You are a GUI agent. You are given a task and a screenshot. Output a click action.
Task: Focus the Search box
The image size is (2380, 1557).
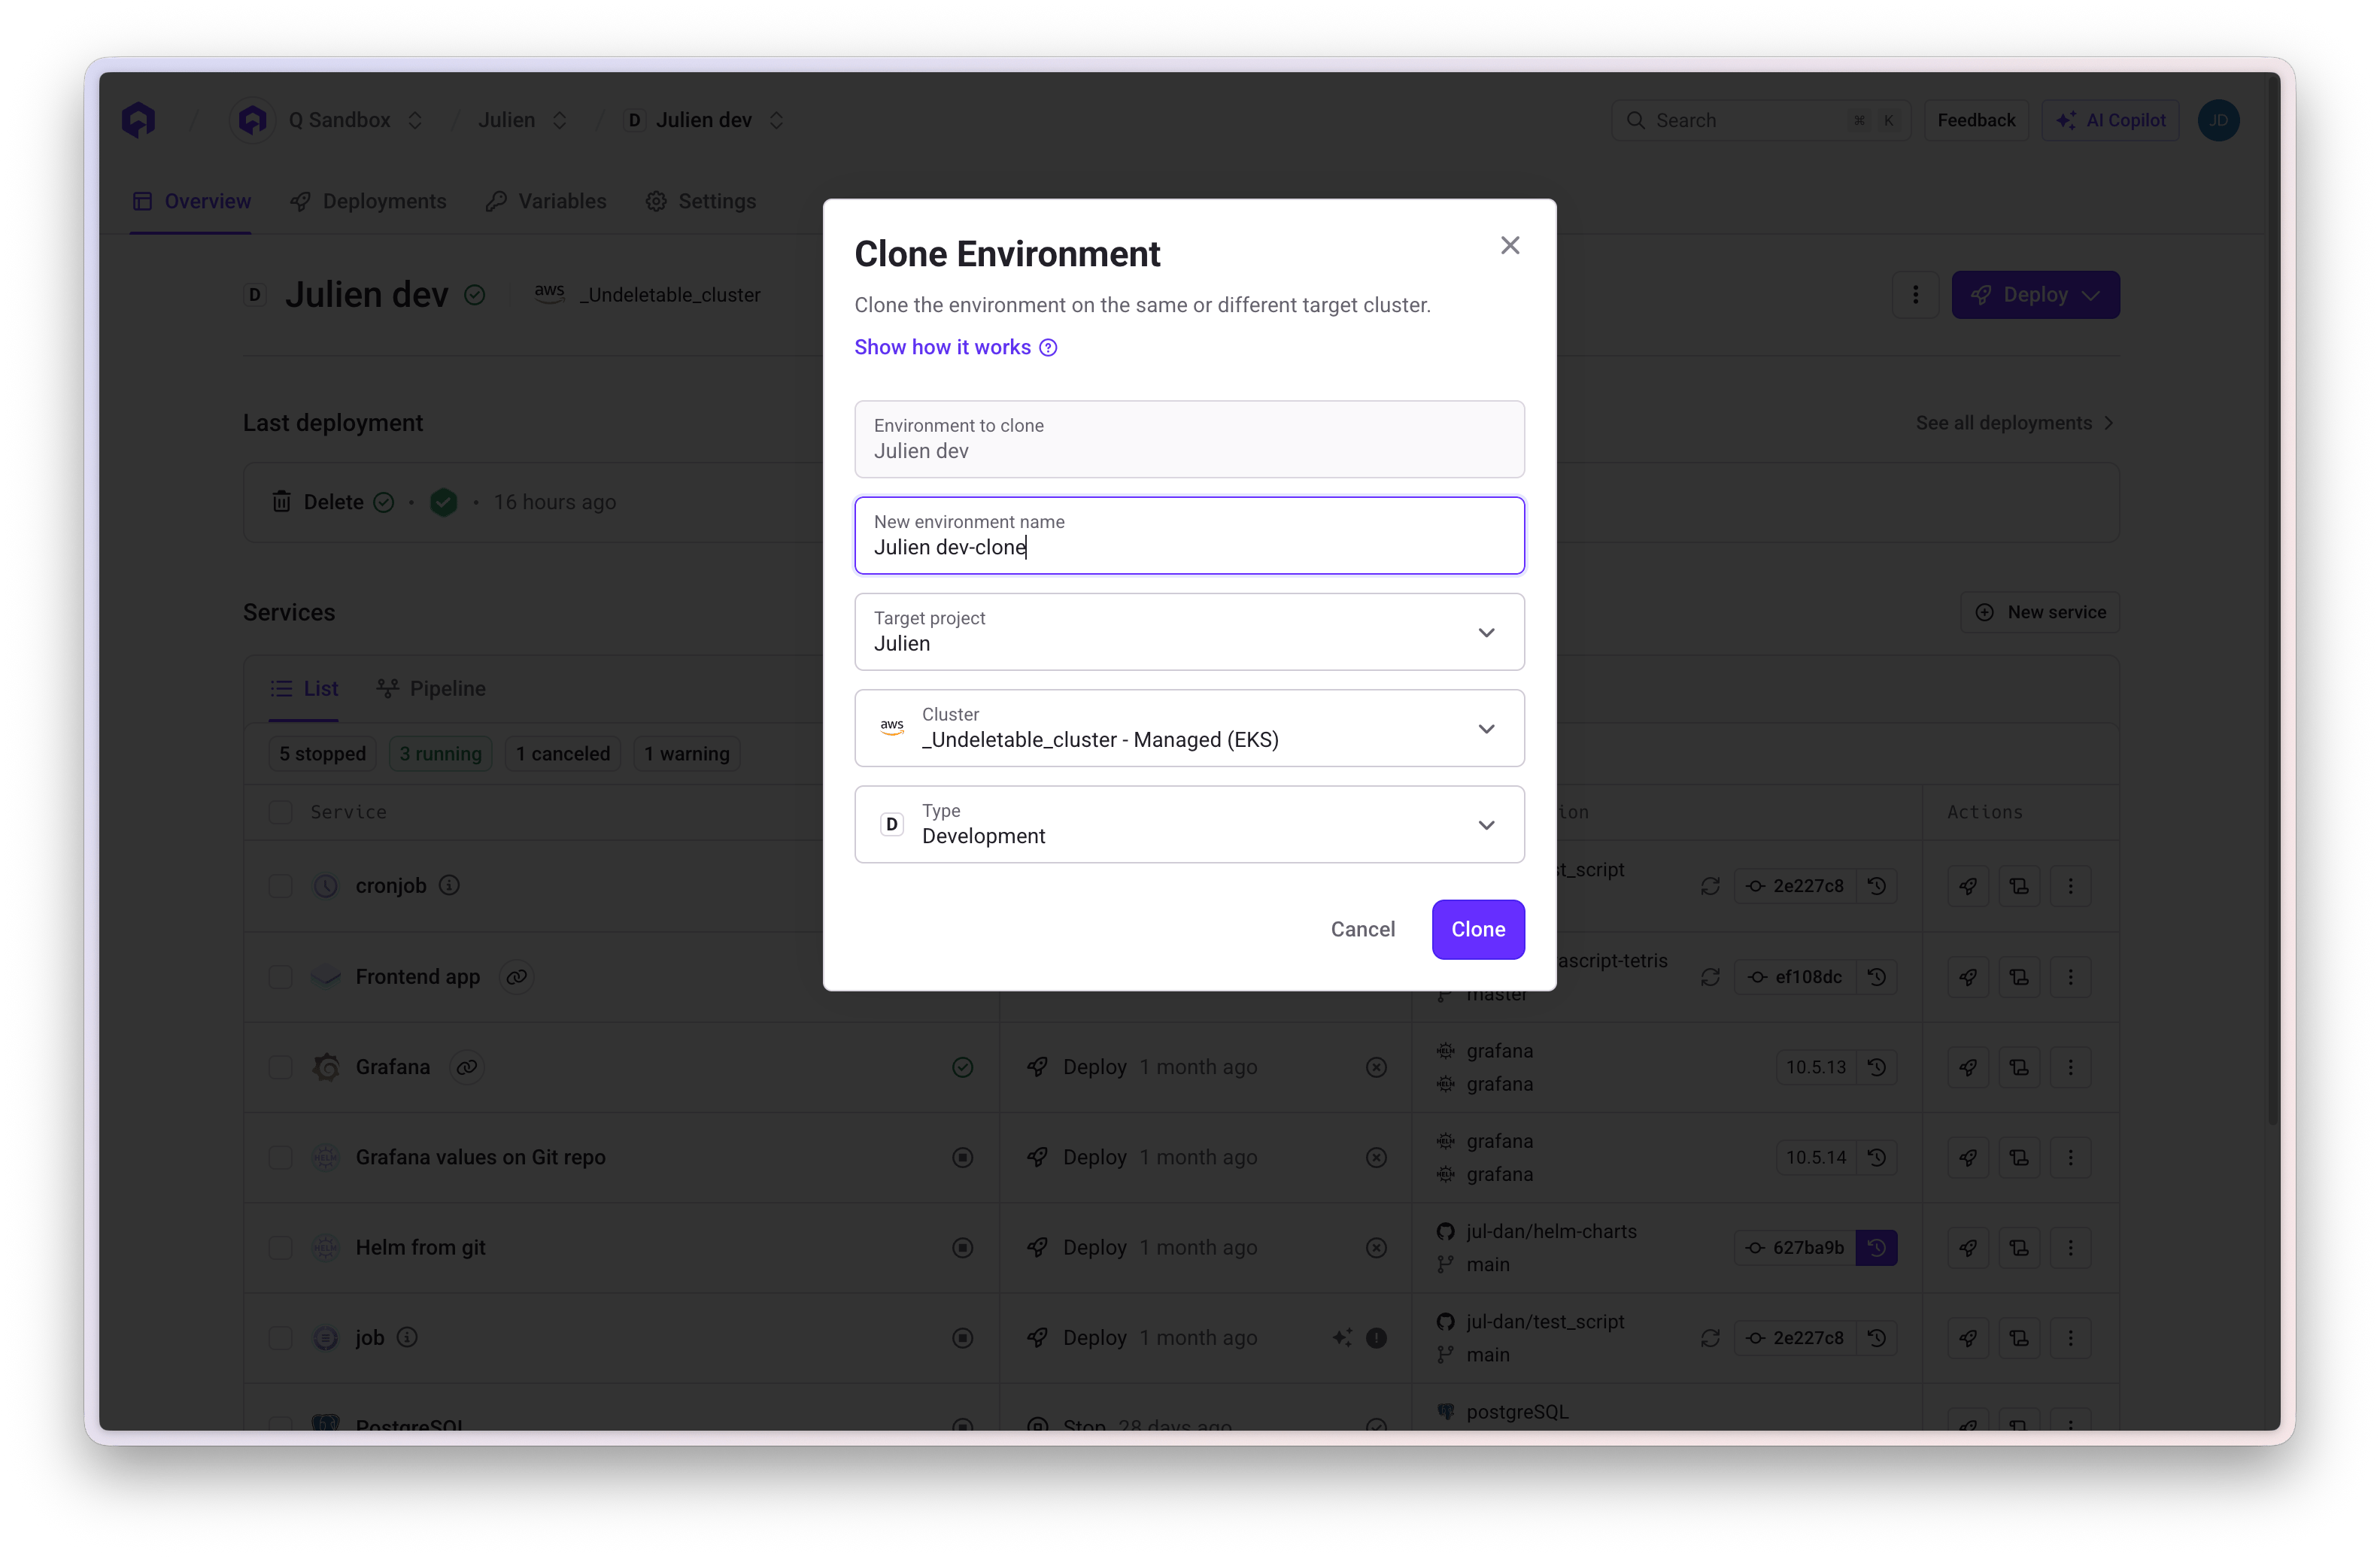click(x=1760, y=120)
